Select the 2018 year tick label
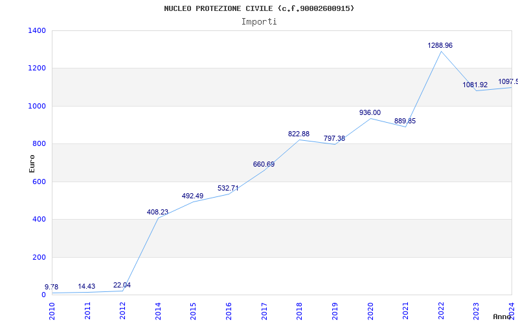This screenshot has width=518, height=323. click(300, 309)
